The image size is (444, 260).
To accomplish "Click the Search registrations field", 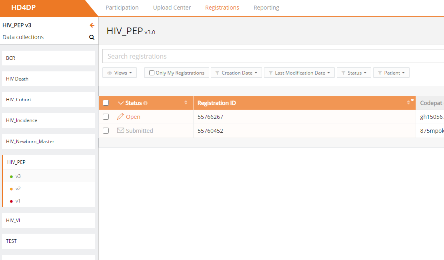I will (272, 56).
